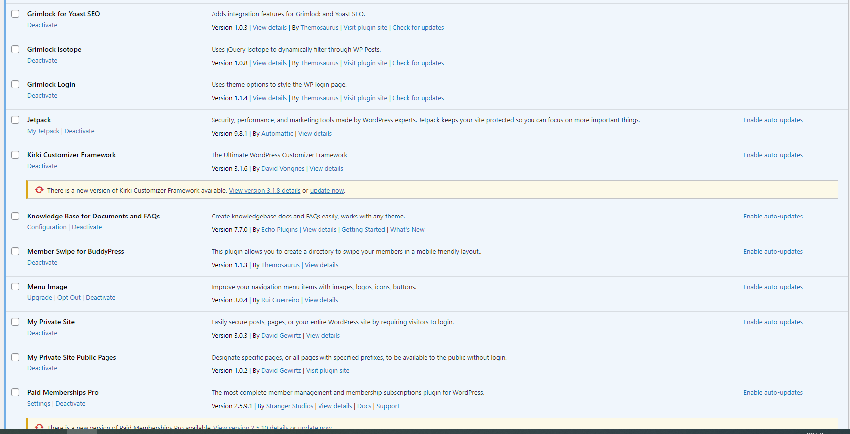Toggle the Jetpack plugin checkbox
The width and height of the screenshot is (850, 434).
pos(15,120)
